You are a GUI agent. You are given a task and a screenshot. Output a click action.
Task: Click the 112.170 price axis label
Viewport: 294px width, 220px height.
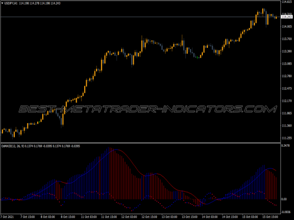[287, 101]
